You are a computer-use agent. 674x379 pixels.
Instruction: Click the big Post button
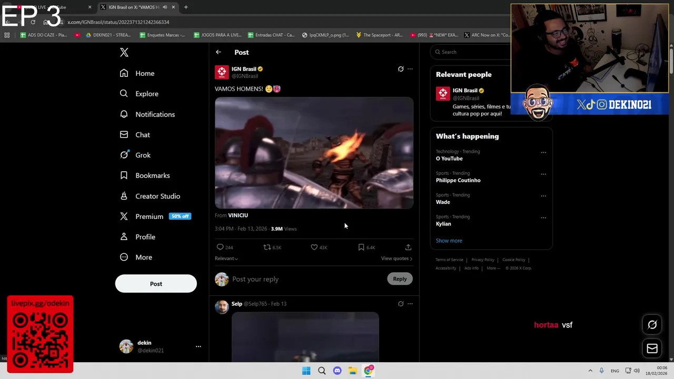(x=156, y=284)
